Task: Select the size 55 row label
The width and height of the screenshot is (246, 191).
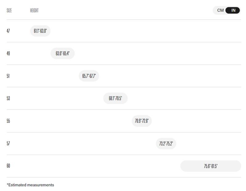Action: coord(8,121)
